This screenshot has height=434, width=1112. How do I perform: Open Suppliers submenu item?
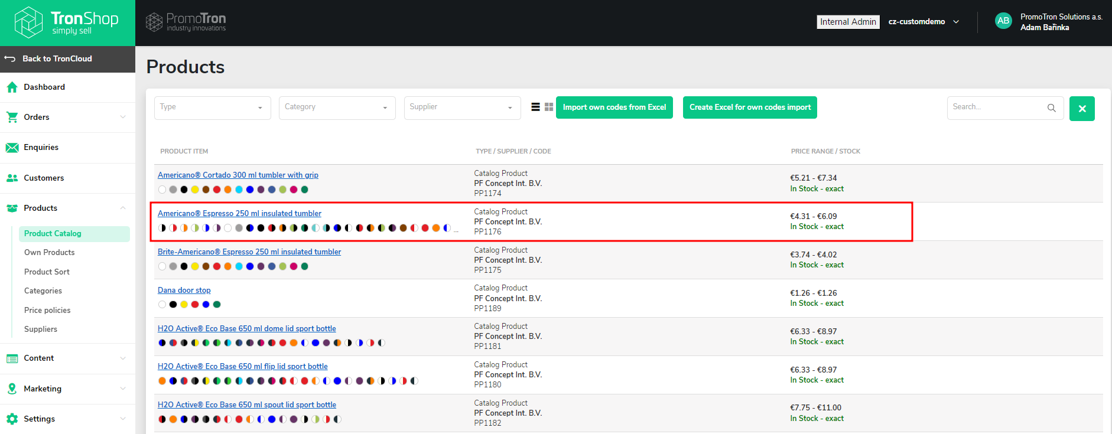(41, 329)
